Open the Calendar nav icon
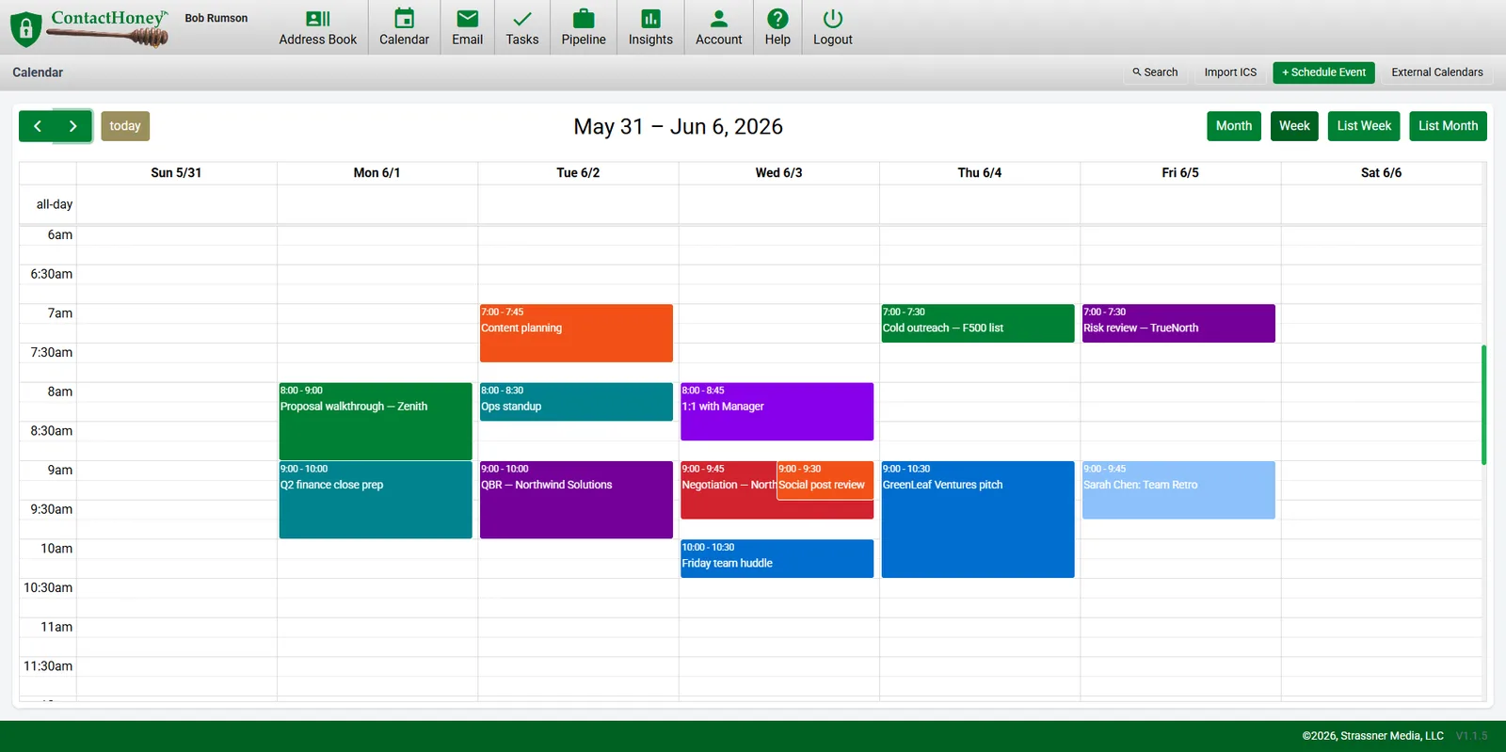This screenshot has height=752, width=1506. pos(404,19)
